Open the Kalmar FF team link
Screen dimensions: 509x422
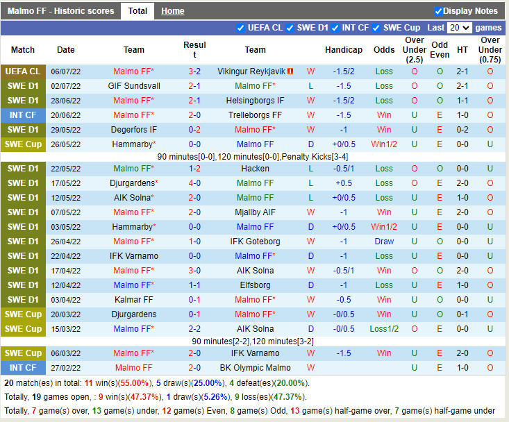[134, 300]
